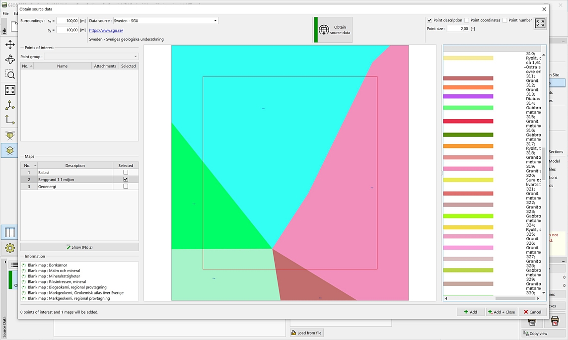Open the yellow gear settings icon
The image size is (568, 340).
coord(10,248)
